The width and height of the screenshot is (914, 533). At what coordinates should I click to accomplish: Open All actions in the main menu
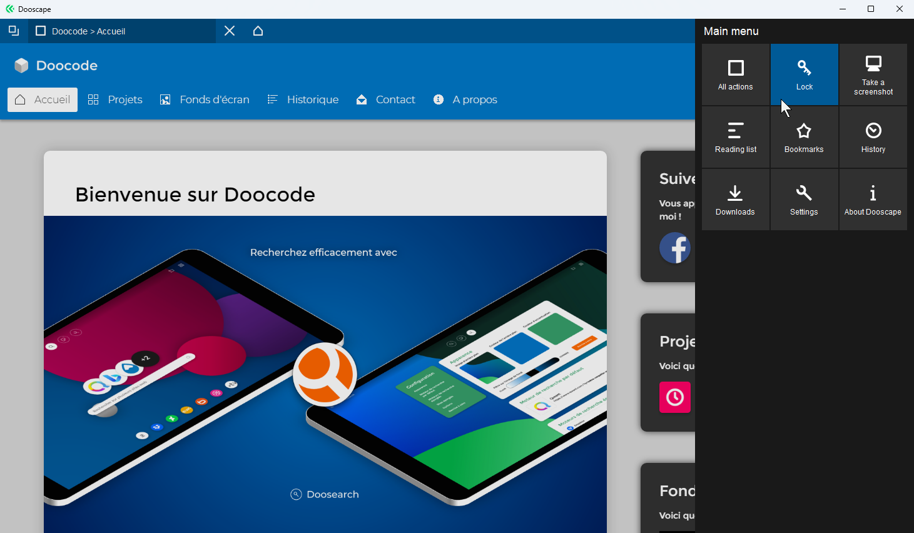point(736,74)
